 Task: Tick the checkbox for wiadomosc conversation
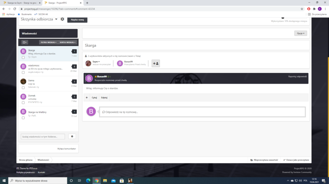(x=23, y=72)
